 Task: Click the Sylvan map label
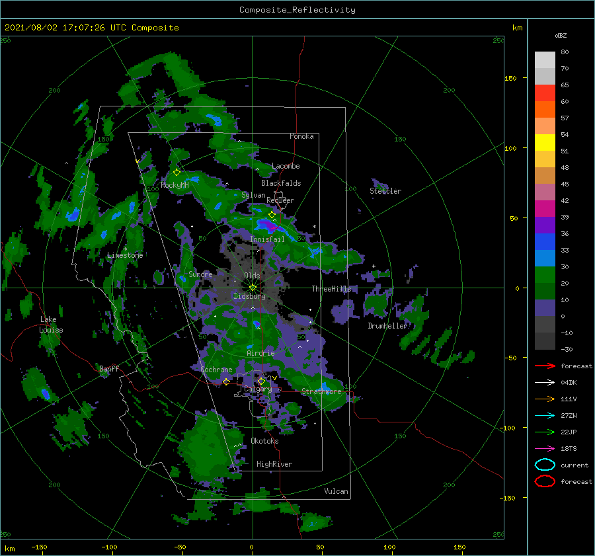[x=253, y=195]
